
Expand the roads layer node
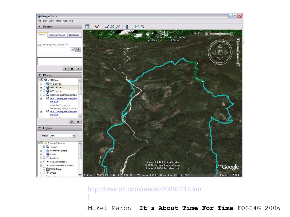coord(41,154)
